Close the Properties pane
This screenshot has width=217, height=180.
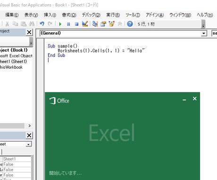[x=29, y=135]
